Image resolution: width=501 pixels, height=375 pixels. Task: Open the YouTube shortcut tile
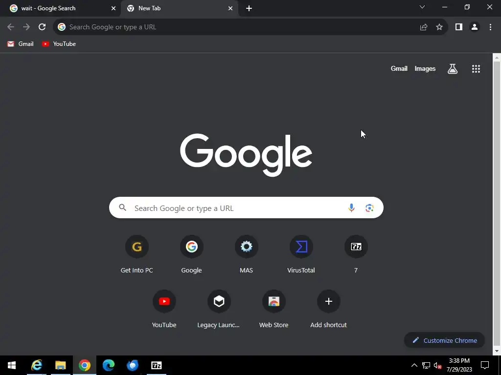(164, 309)
